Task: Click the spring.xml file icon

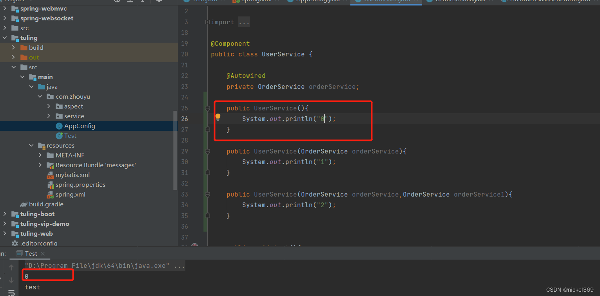Action: point(50,195)
